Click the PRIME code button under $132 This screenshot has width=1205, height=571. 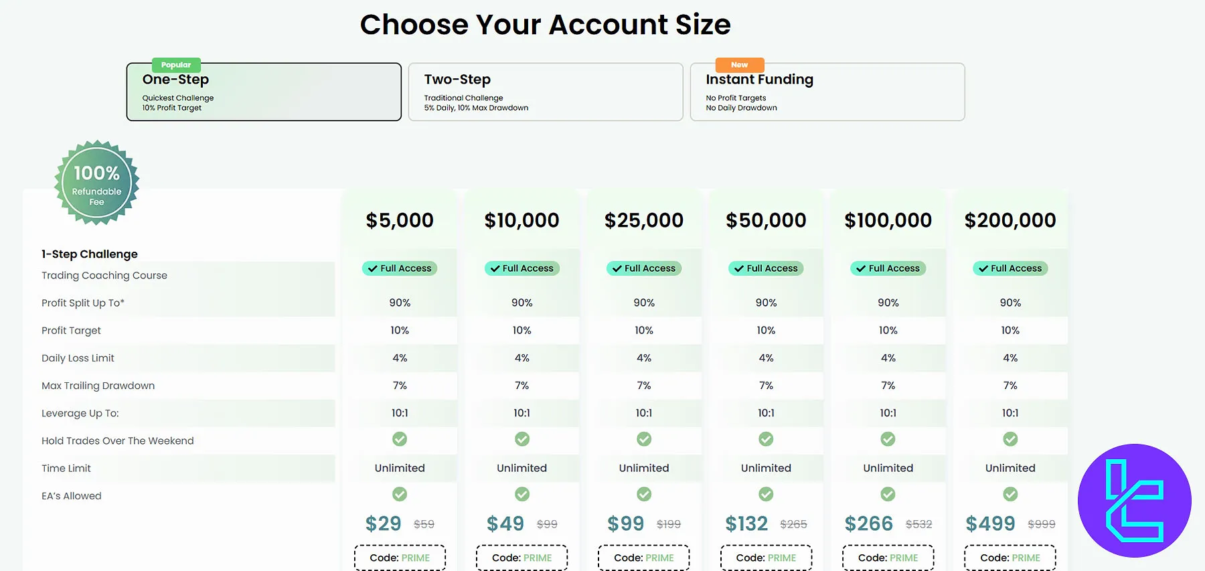[766, 558]
